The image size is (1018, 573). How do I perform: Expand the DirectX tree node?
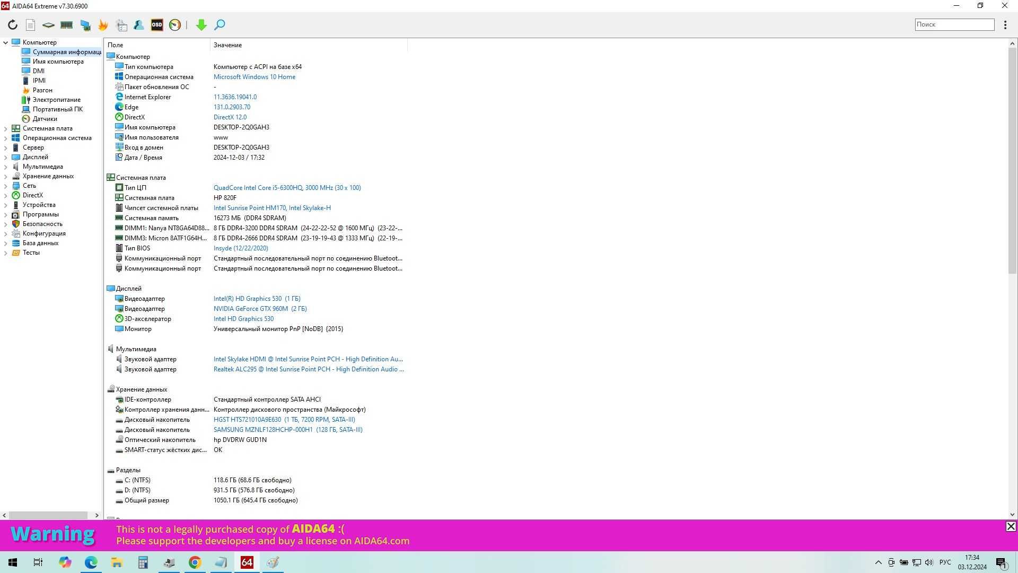[x=6, y=195]
